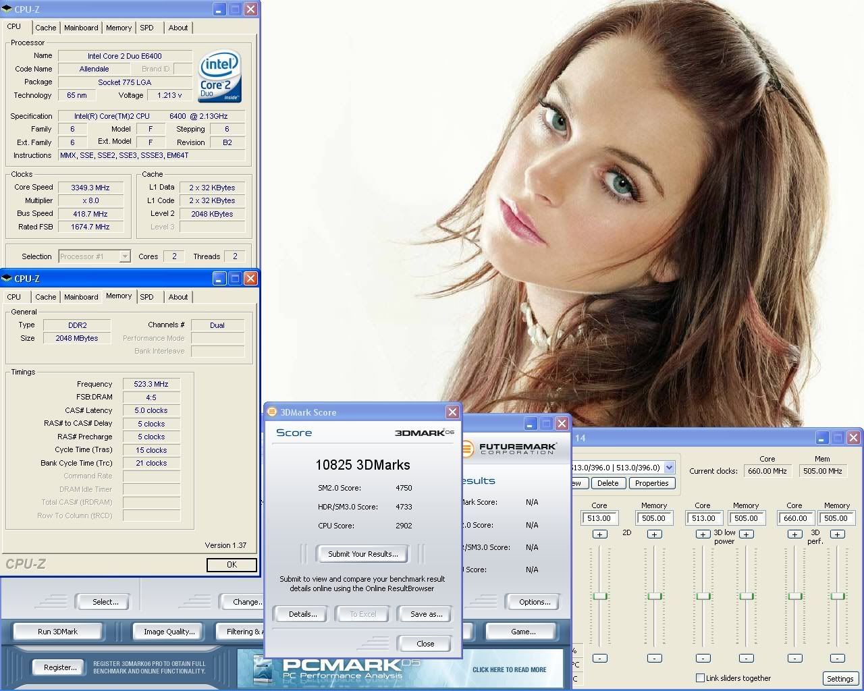
Task: Click the 3D perf. Core value field 660.00
Action: (795, 518)
